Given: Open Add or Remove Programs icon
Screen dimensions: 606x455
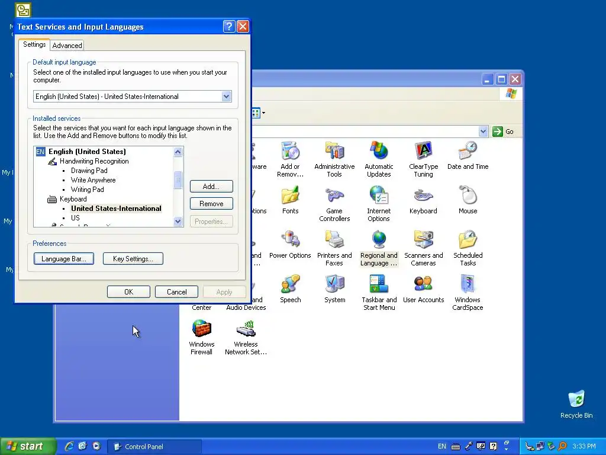Looking at the screenshot, I should pos(290,159).
